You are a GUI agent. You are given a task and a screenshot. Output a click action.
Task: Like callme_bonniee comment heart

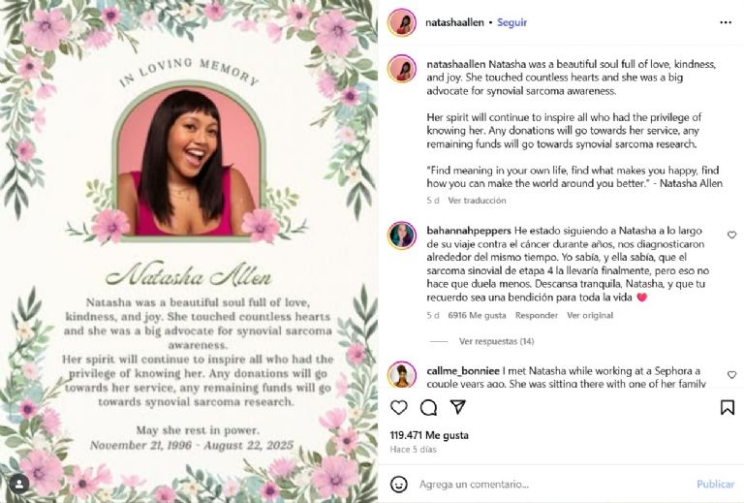pyautogui.click(x=731, y=375)
